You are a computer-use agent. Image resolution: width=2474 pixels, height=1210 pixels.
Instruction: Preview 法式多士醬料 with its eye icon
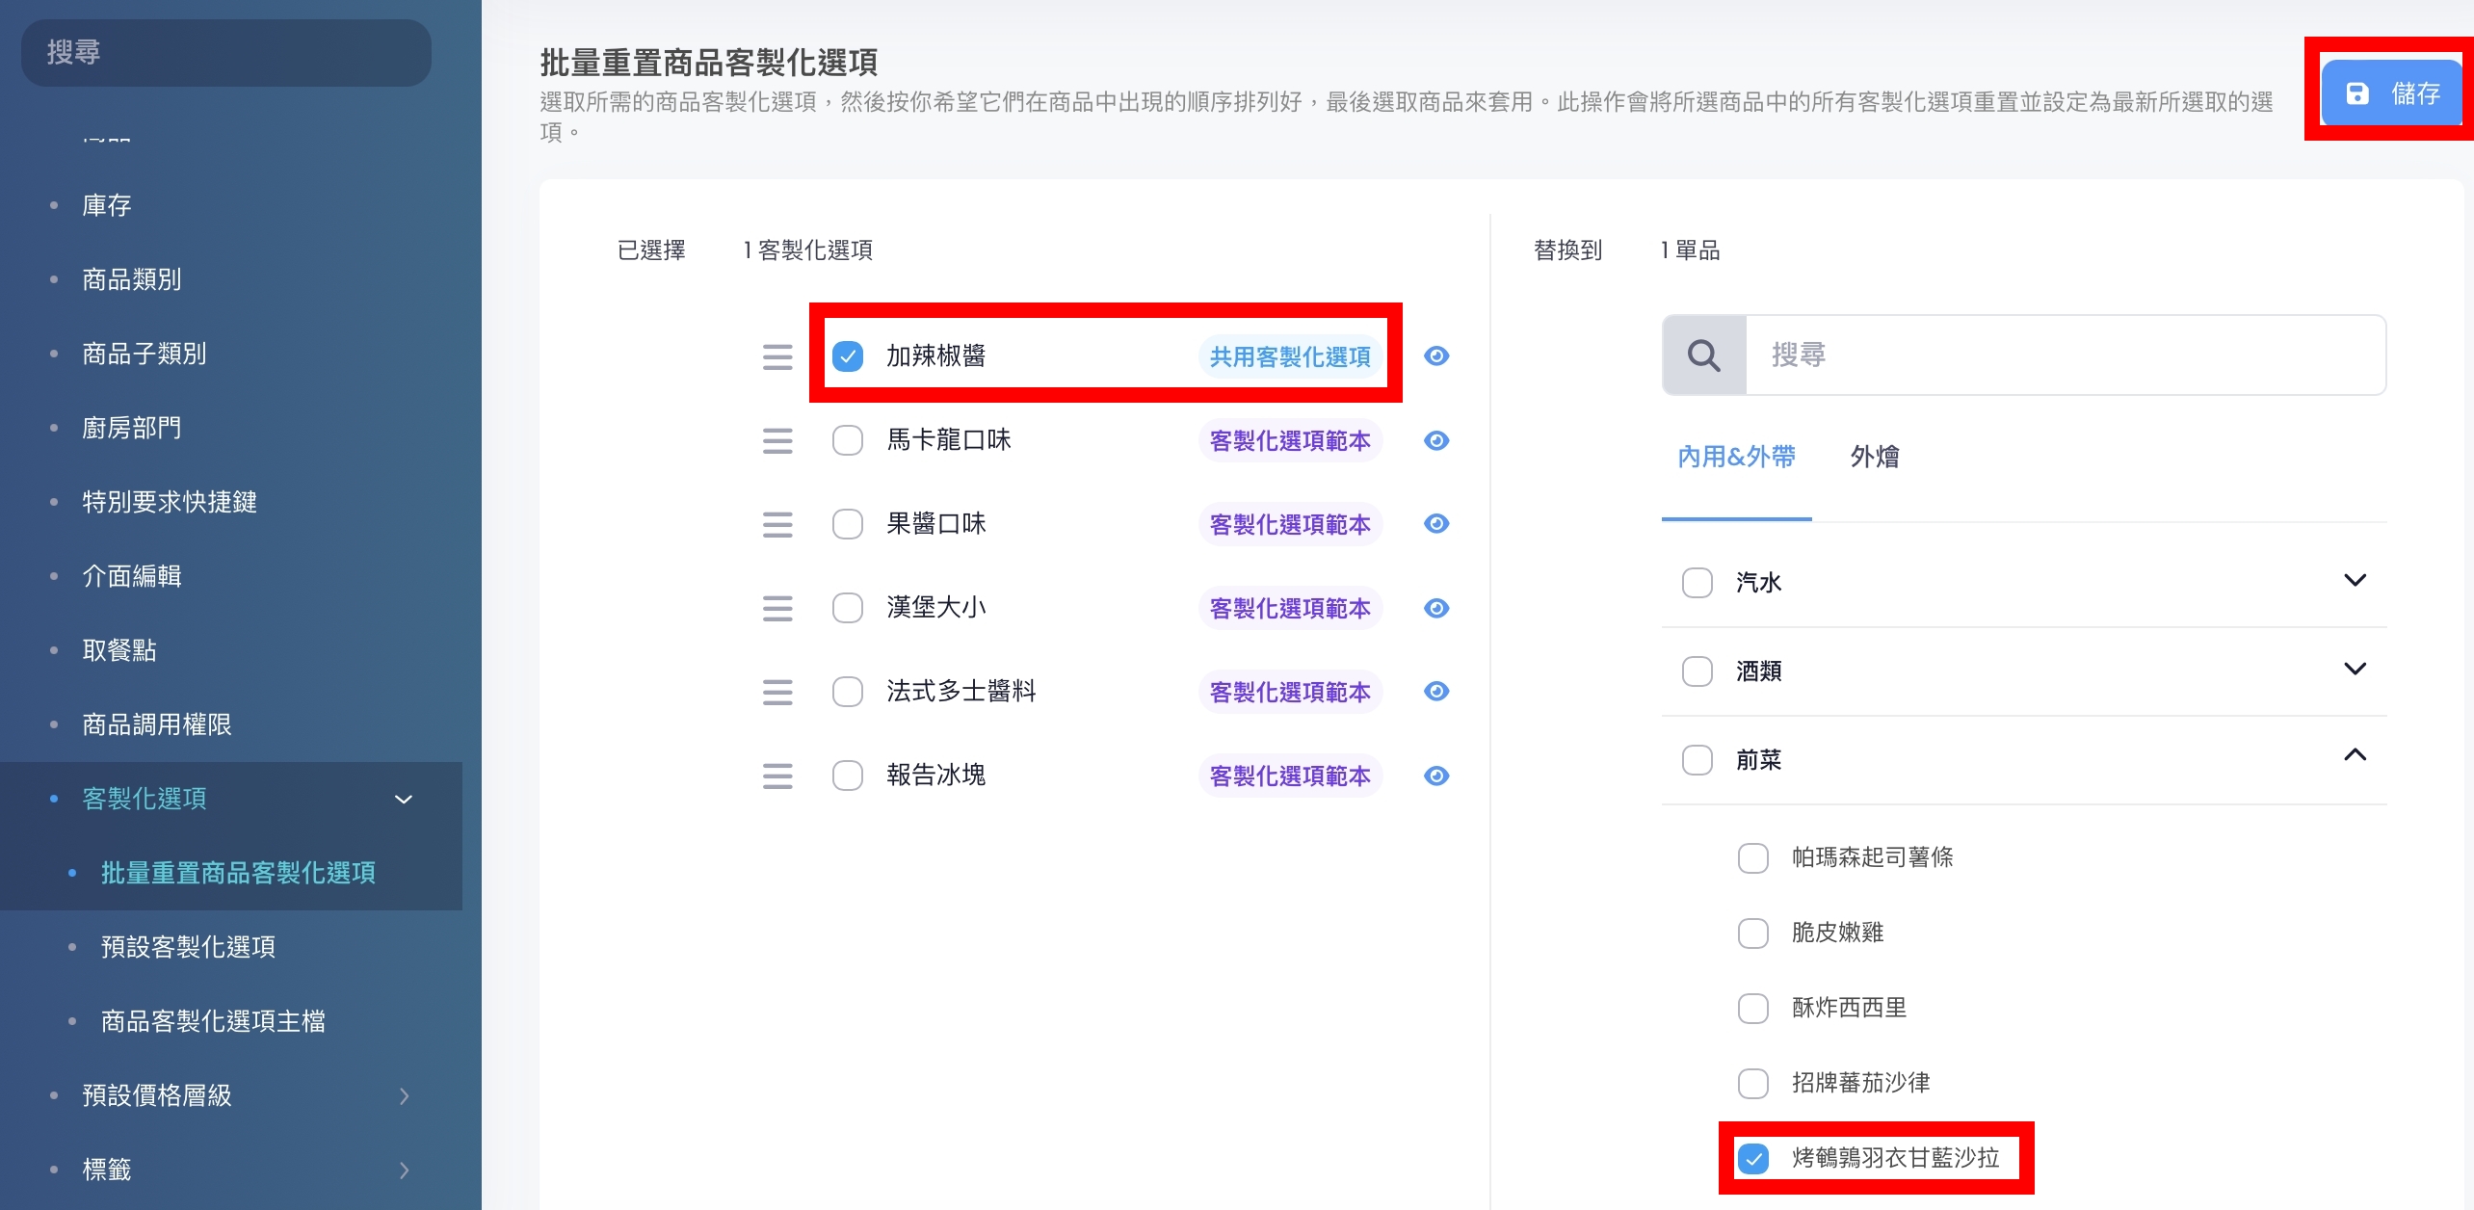click(x=1436, y=691)
